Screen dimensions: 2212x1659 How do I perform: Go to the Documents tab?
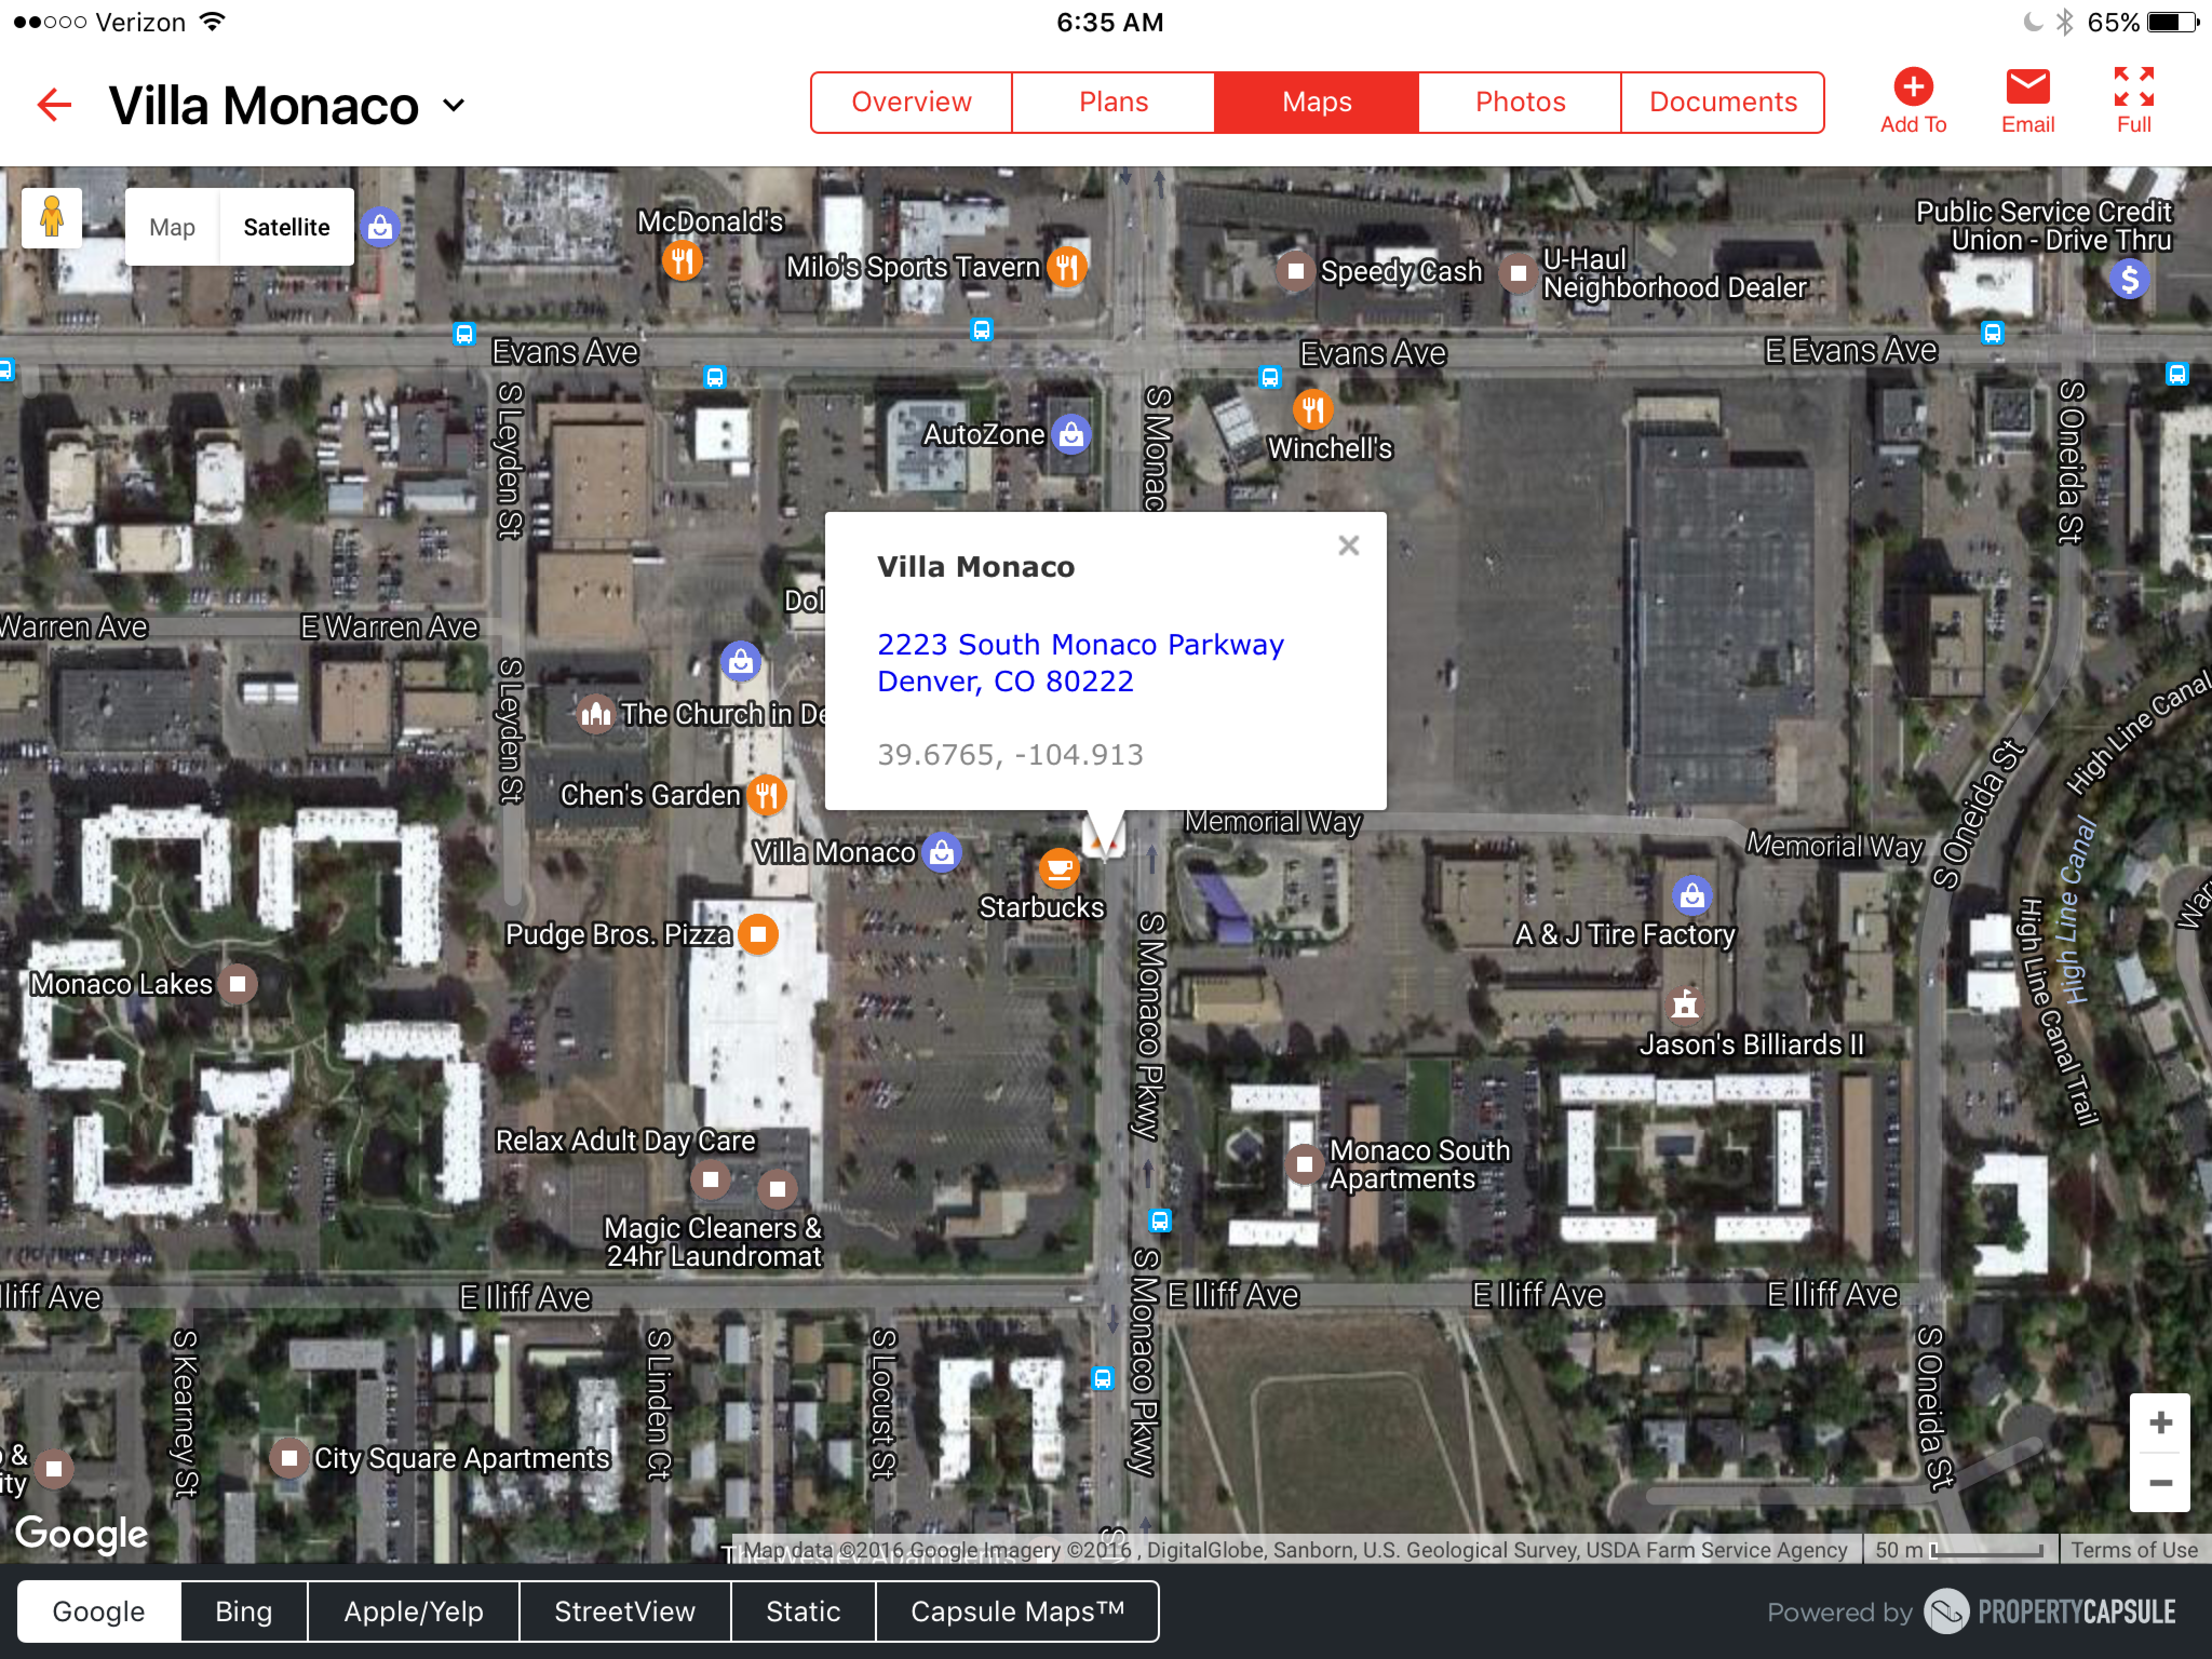[x=1722, y=102]
